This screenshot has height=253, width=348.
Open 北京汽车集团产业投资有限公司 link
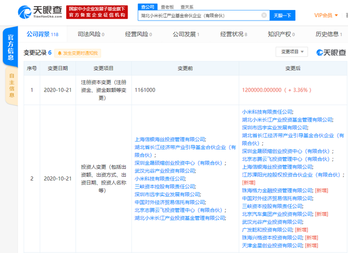pyautogui.click(x=277, y=214)
